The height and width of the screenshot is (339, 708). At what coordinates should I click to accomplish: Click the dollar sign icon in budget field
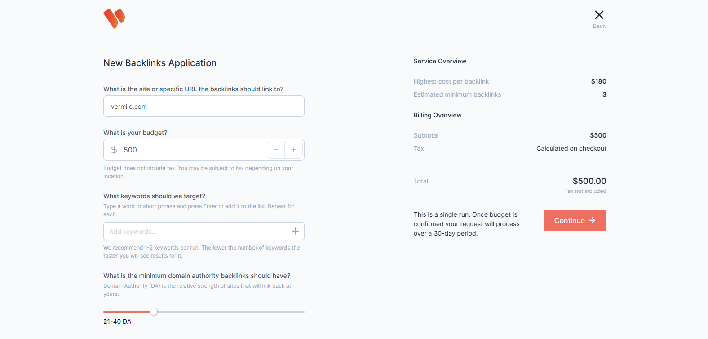point(114,150)
